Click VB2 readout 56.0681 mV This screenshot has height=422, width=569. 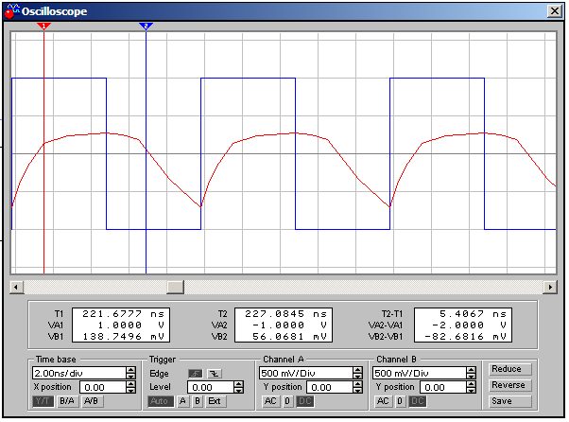289,337
